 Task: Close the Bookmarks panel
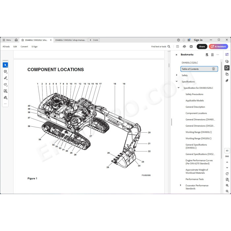click(177, 55)
